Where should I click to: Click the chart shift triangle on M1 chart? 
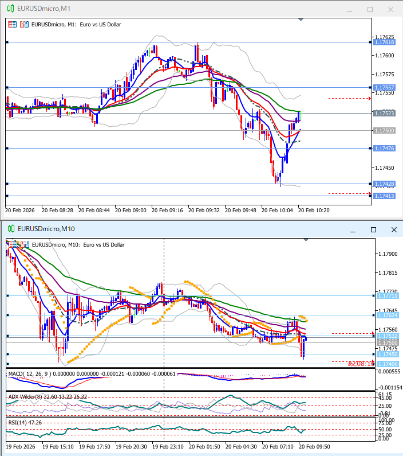(301, 19)
